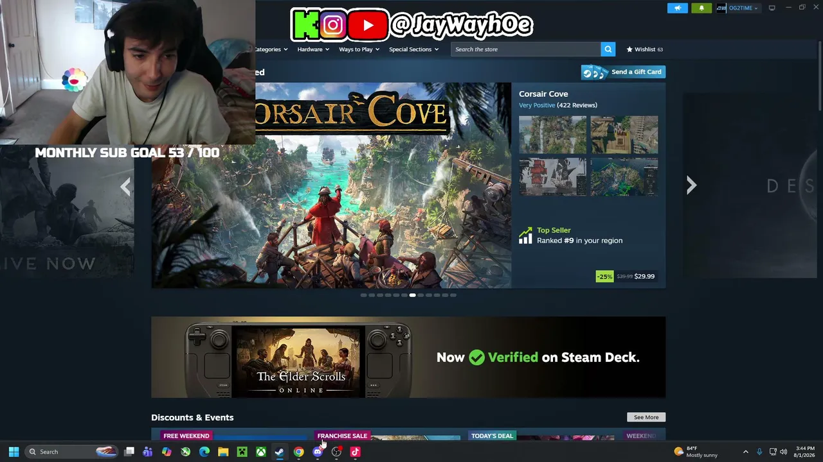The image size is (823, 462).
Task: Open File Explorer from the taskbar
Action: [x=223, y=452]
